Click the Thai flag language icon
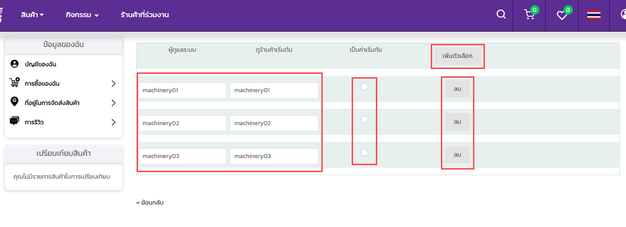Screen dimensions: 626x227 click(594, 15)
